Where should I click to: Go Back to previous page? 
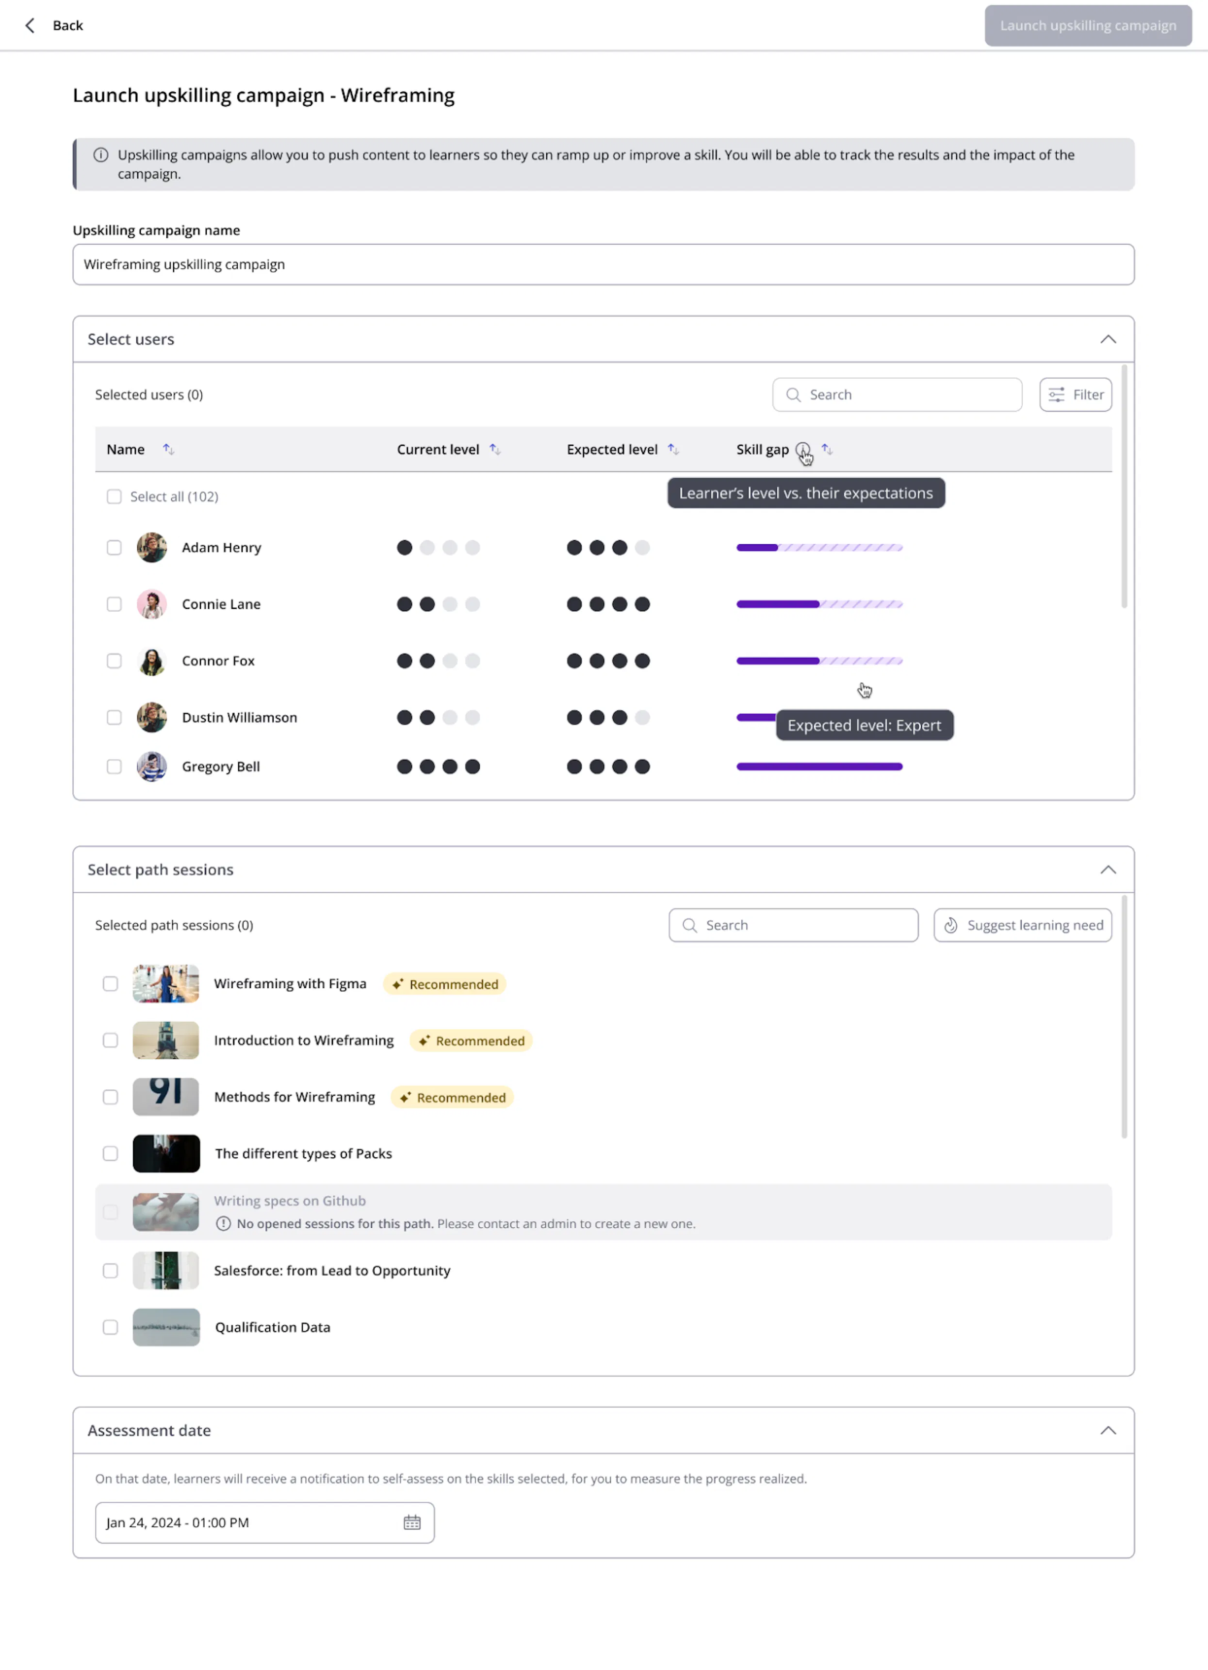[x=68, y=26]
